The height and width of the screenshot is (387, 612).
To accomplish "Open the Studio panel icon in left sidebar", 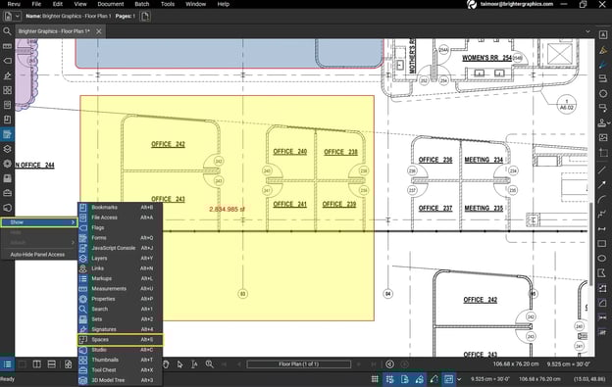I will click(7, 208).
